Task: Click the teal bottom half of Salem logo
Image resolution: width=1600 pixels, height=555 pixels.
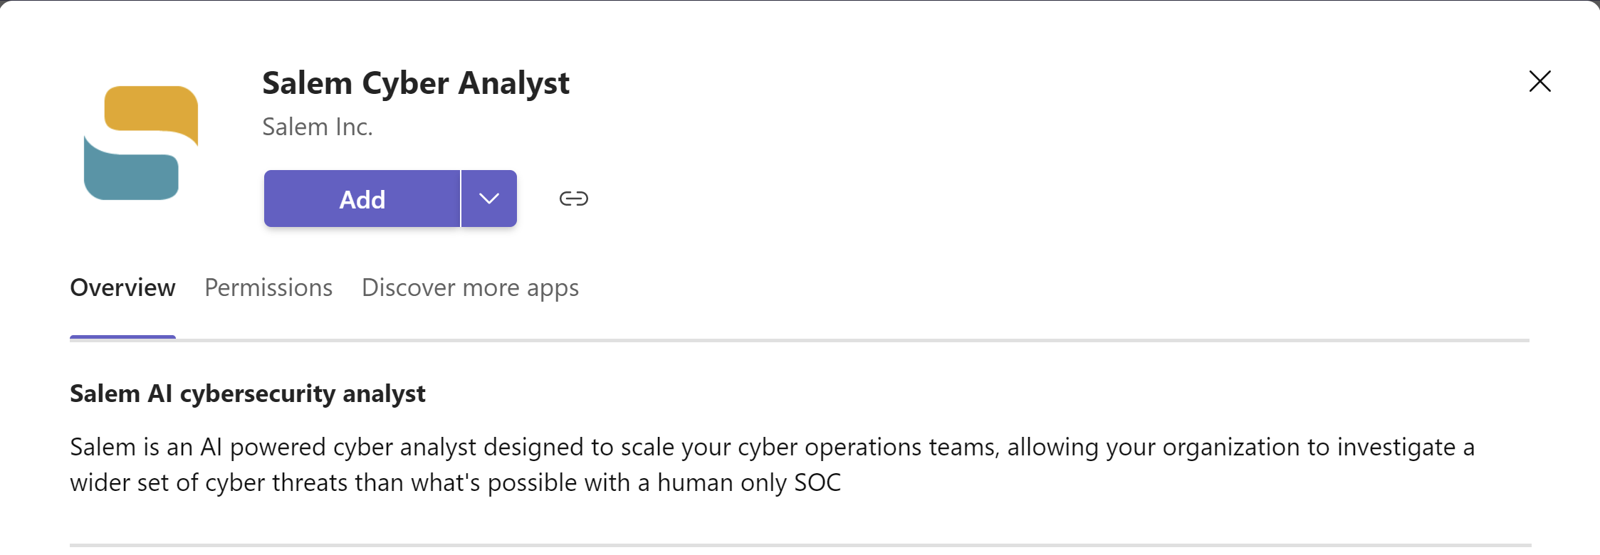Action: pyautogui.click(x=131, y=171)
